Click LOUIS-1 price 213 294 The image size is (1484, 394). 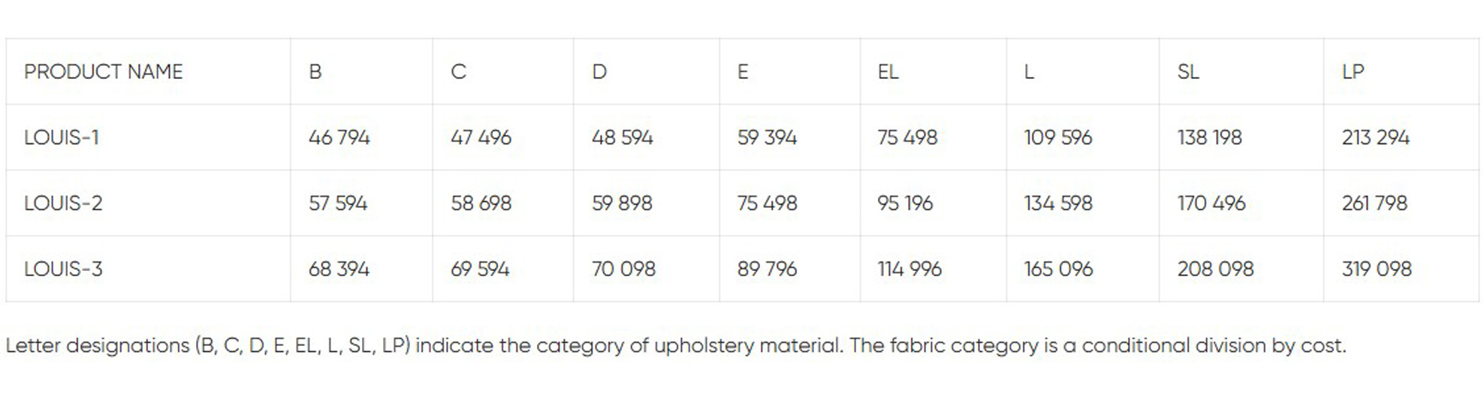pos(1375,138)
